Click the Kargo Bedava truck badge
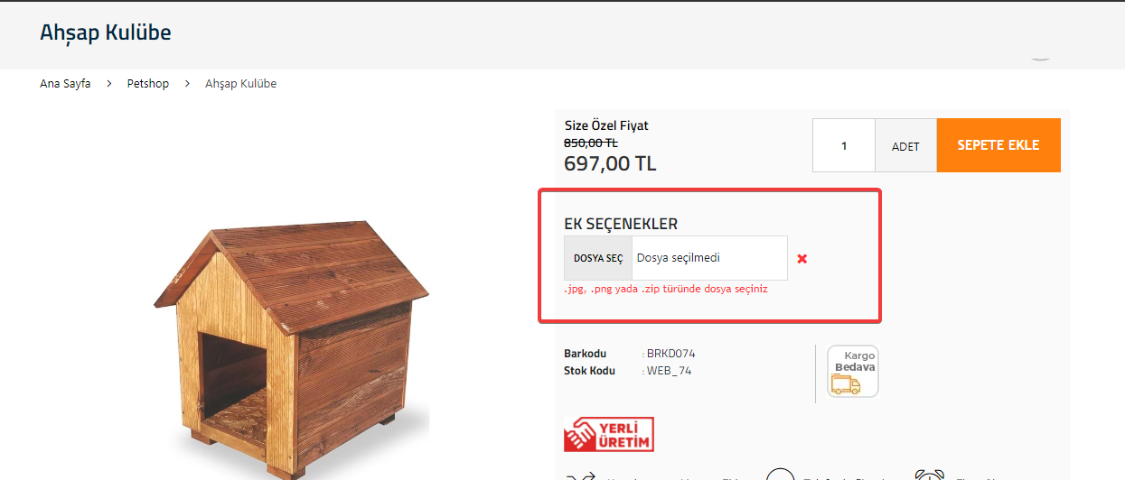This screenshot has width=1125, height=480. 853,371
